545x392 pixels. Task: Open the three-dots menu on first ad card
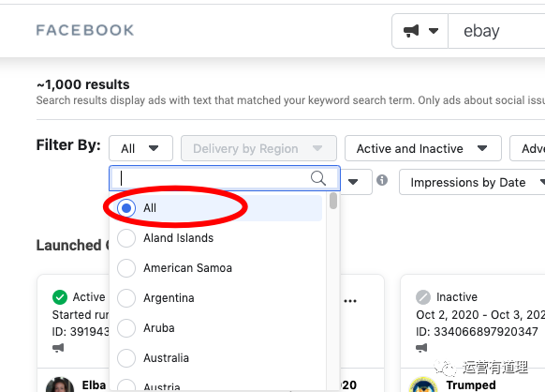[350, 301]
